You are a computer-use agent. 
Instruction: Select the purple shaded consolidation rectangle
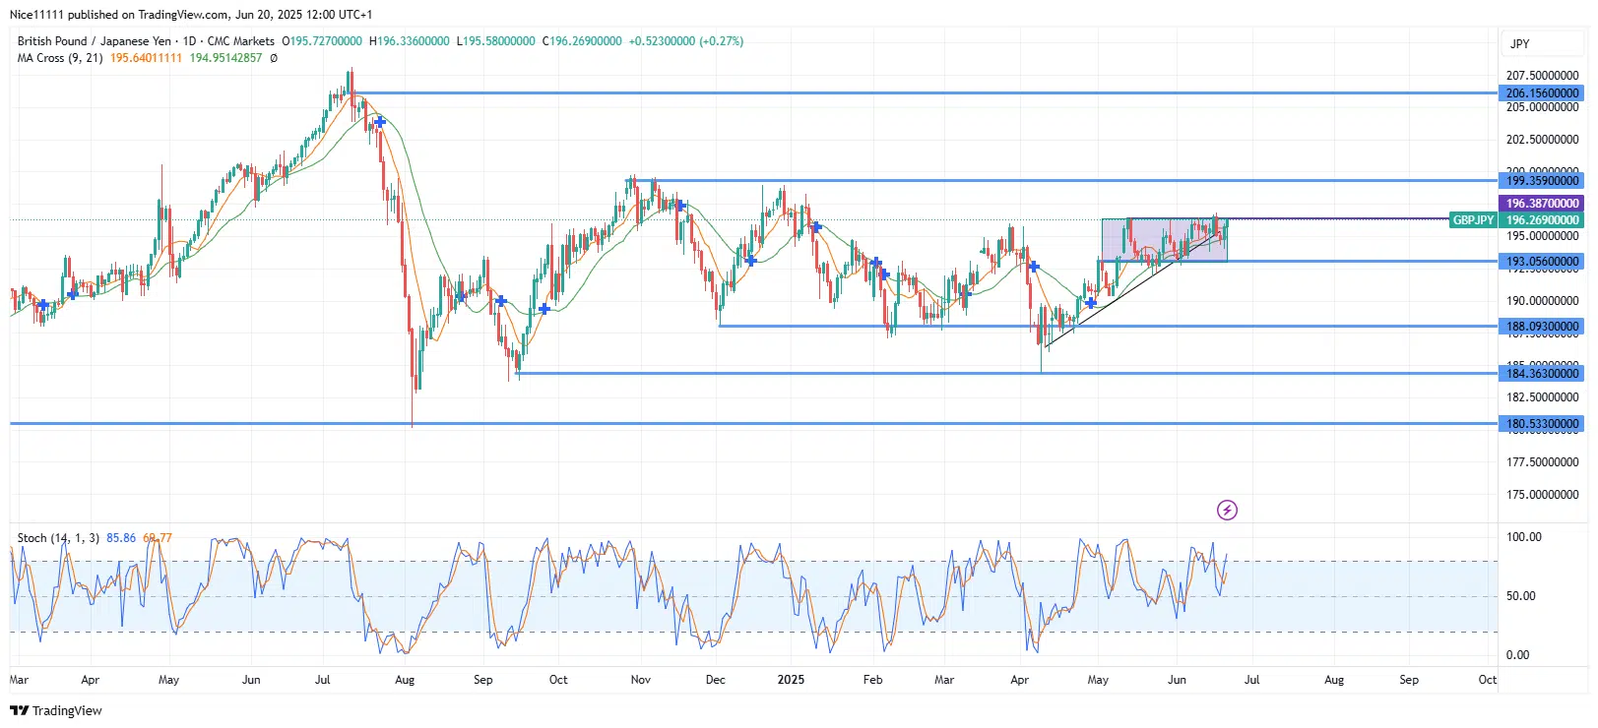1164,240
